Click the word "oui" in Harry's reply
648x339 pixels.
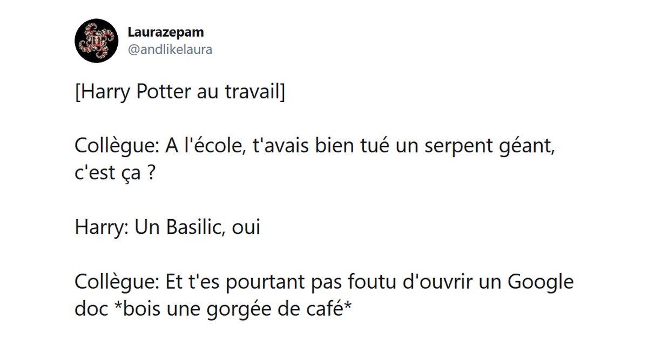click(x=246, y=227)
